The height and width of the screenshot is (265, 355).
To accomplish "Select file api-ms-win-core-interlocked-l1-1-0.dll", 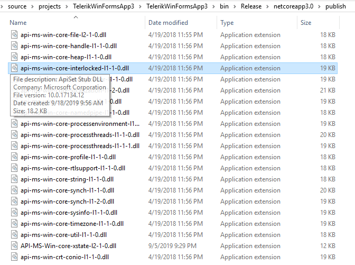I will tap(74, 68).
